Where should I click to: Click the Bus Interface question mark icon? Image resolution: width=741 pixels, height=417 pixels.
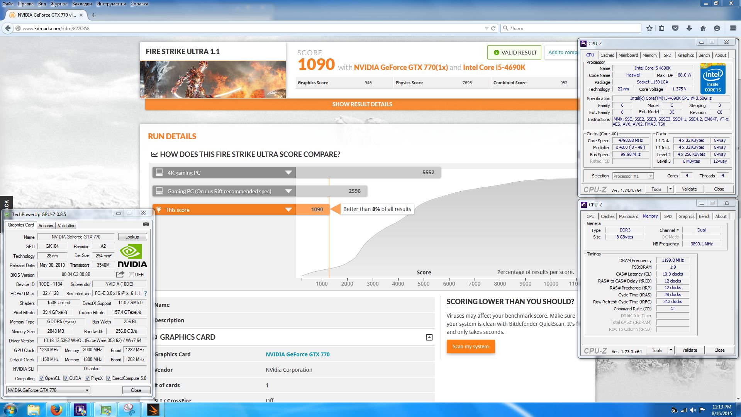(x=146, y=293)
